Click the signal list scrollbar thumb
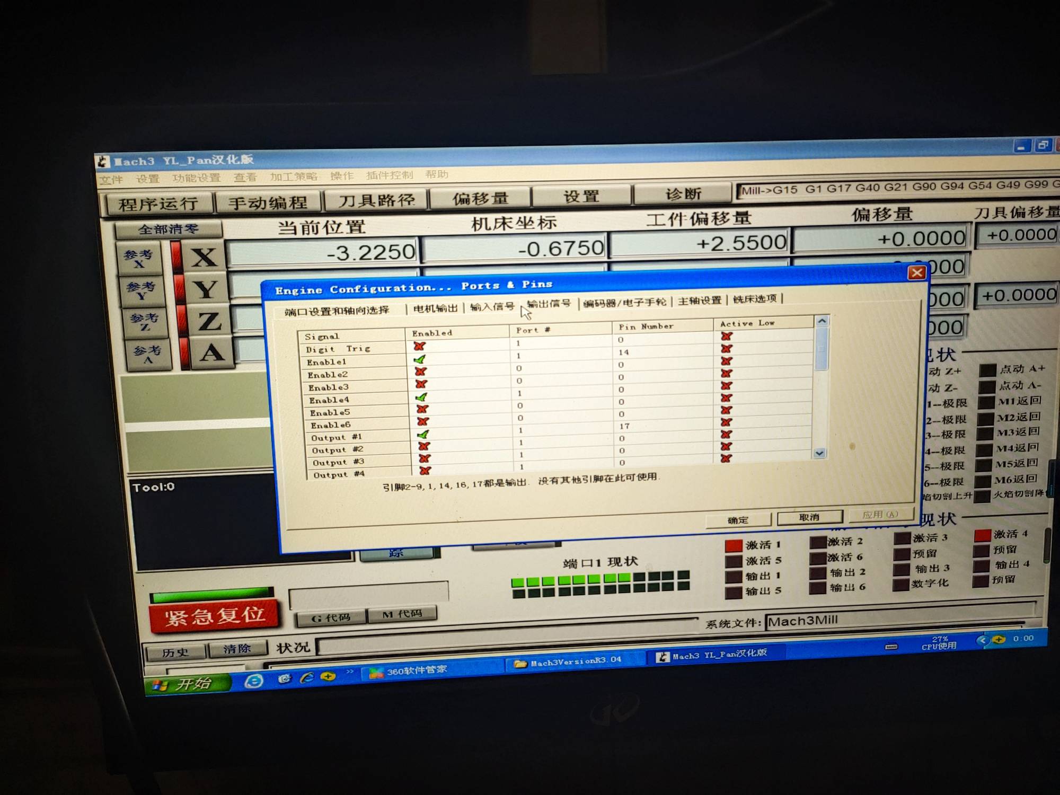The height and width of the screenshot is (795, 1060). click(821, 349)
